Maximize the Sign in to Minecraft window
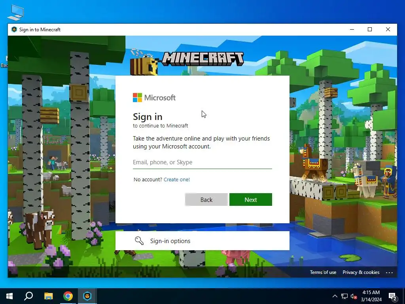 (x=370, y=29)
